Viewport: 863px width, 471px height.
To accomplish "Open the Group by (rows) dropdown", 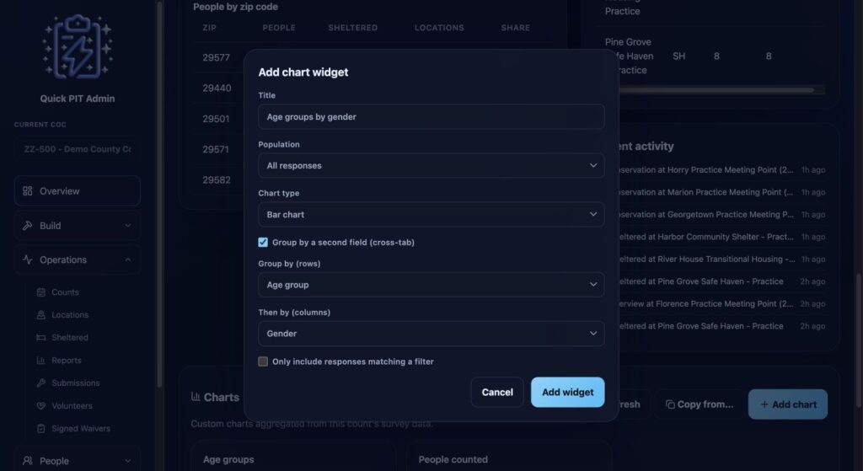I will pyautogui.click(x=431, y=285).
